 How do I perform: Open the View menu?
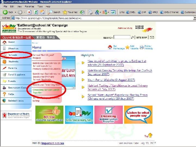(x=20, y=7)
